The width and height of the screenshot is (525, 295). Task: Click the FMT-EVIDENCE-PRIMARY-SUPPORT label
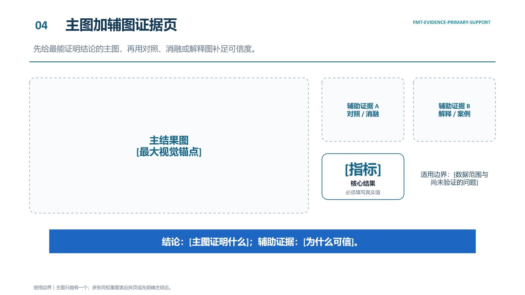[x=451, y=22]
